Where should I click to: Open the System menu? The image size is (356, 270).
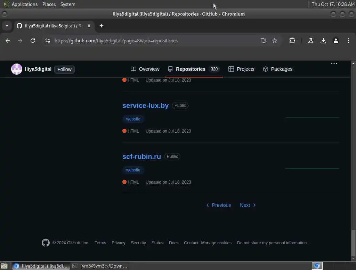pyautogui.click(x=68, y=4)
